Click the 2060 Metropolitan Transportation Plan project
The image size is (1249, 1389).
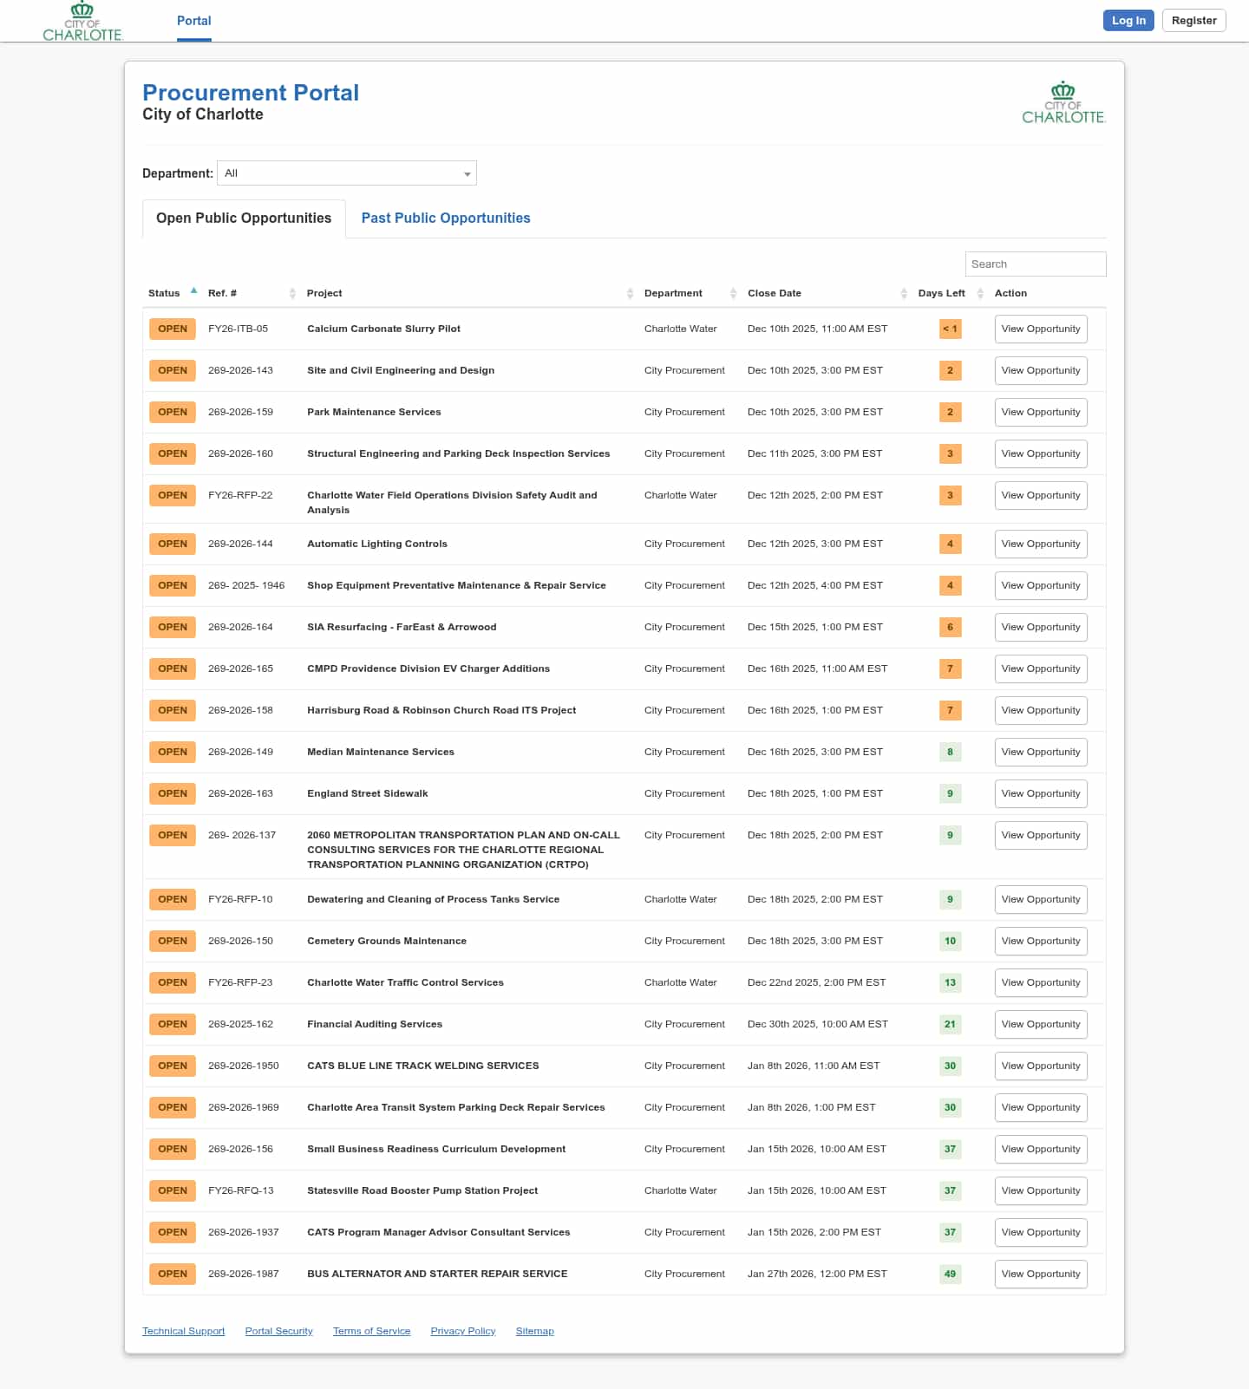(463, 850)
